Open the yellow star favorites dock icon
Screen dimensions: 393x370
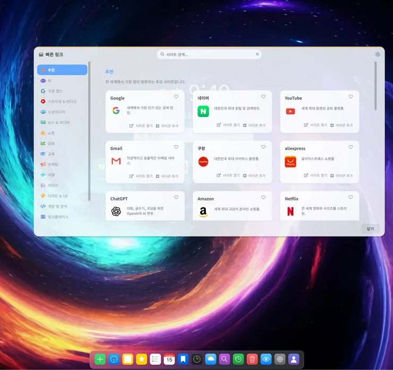tap(141, 359)
